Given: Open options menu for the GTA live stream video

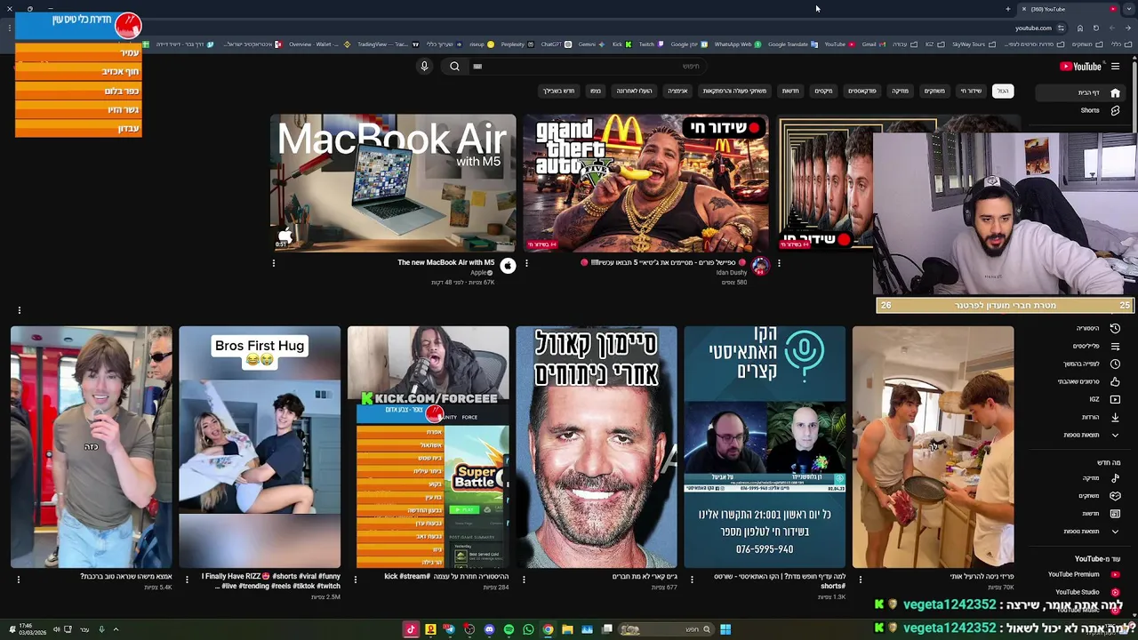Looking at the screenshot, I should point(526,263).
